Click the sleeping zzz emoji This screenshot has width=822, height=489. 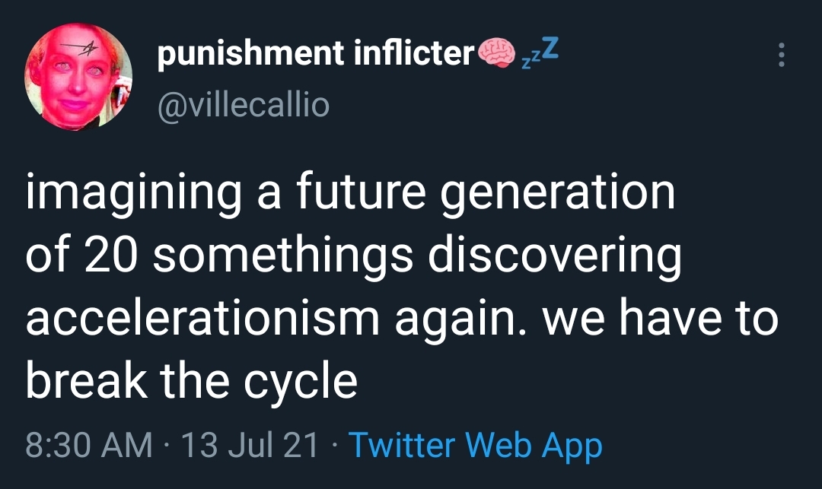pos(540,53)
